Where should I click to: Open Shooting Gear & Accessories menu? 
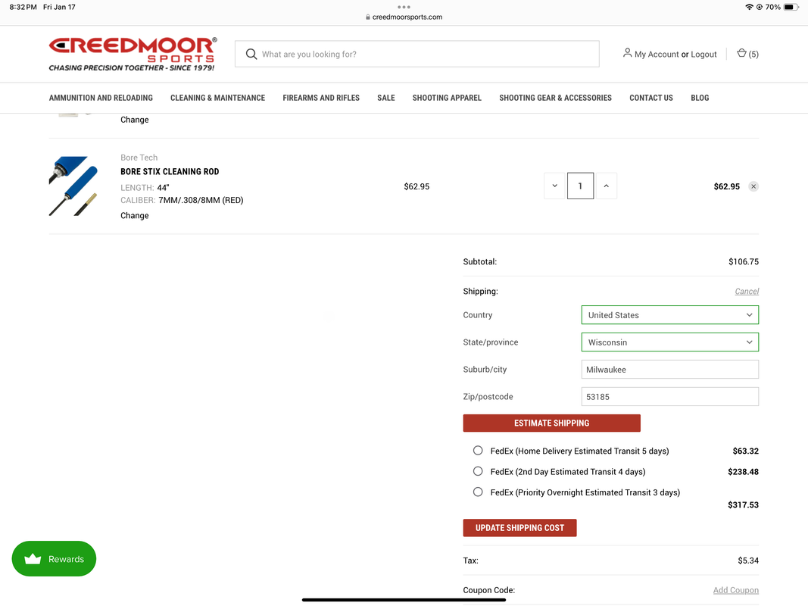pyautogui.click(x=556, y=98)
